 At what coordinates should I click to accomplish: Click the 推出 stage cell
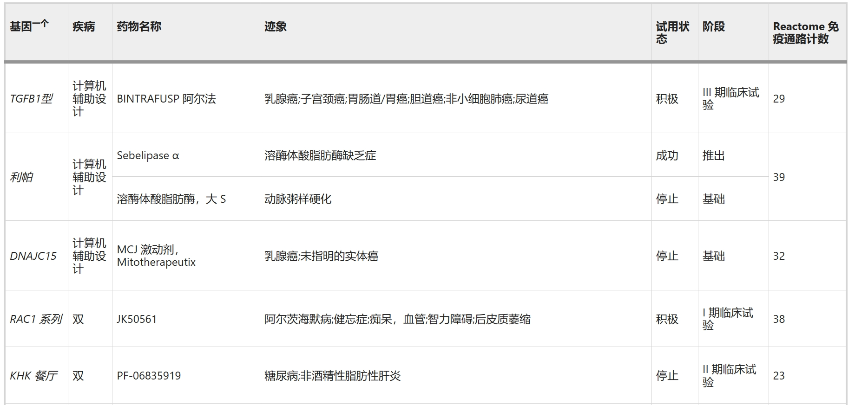[713, 155]
